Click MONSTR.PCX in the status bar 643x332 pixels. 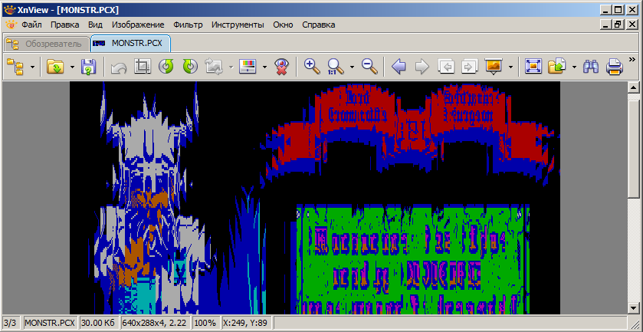coord(50,323)
